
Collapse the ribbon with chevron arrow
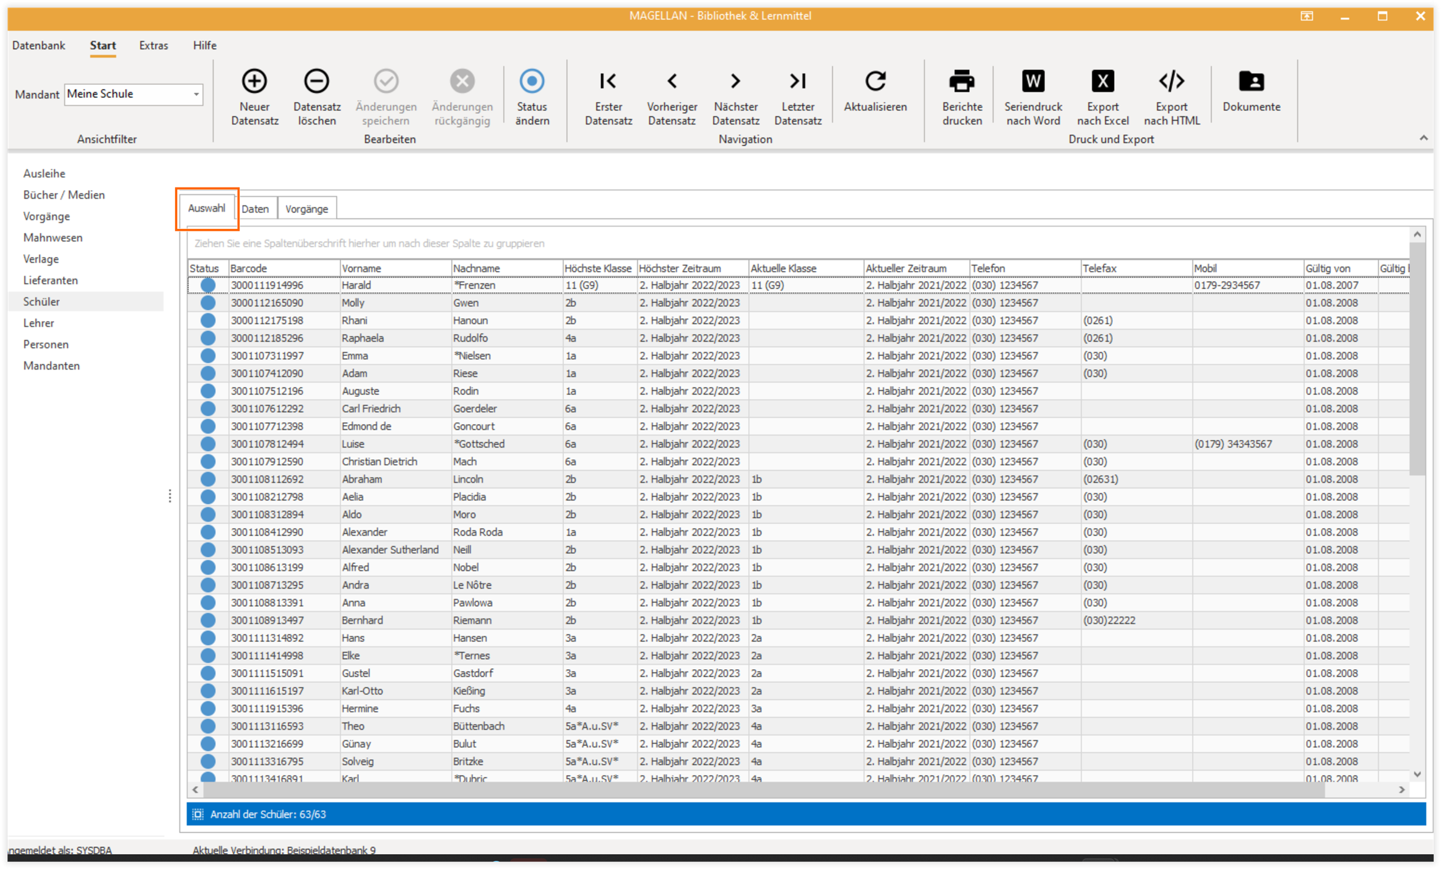click(x=1423, y=138)
